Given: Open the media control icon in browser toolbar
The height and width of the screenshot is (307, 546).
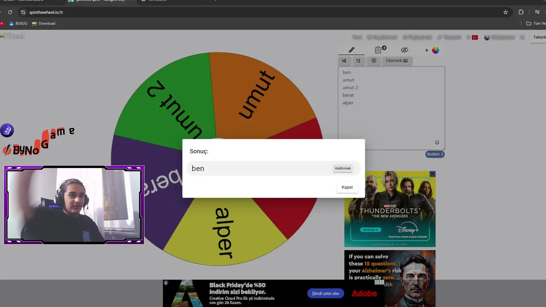Looking at the screenshot, I should [537, 12].
